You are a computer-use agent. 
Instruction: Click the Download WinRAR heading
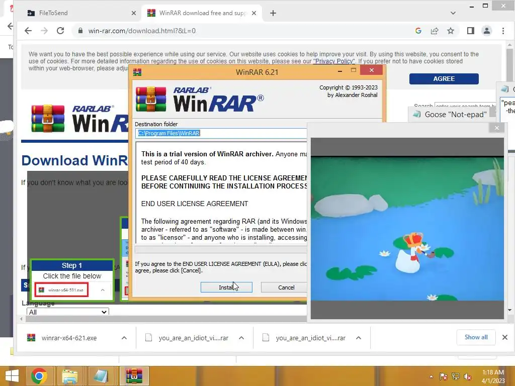(74, 160)
